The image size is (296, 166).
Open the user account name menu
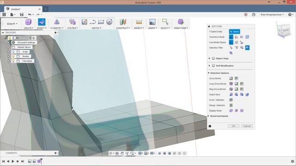coord(272,14)
